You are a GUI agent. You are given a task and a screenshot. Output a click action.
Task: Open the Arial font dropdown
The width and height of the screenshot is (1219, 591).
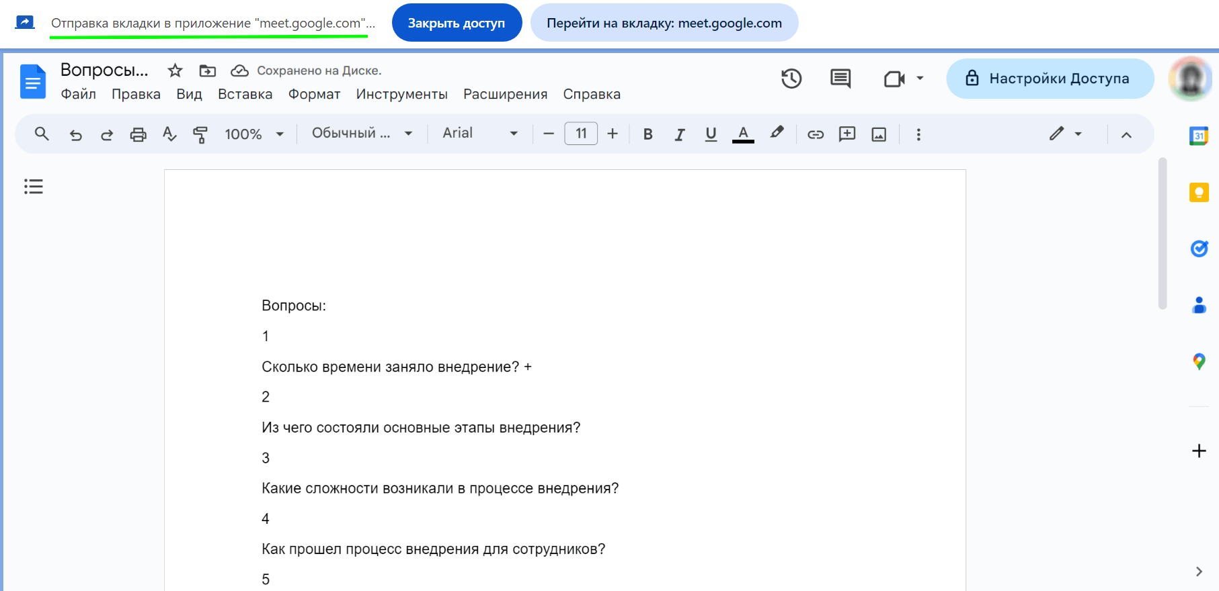(x=479, y=133)
